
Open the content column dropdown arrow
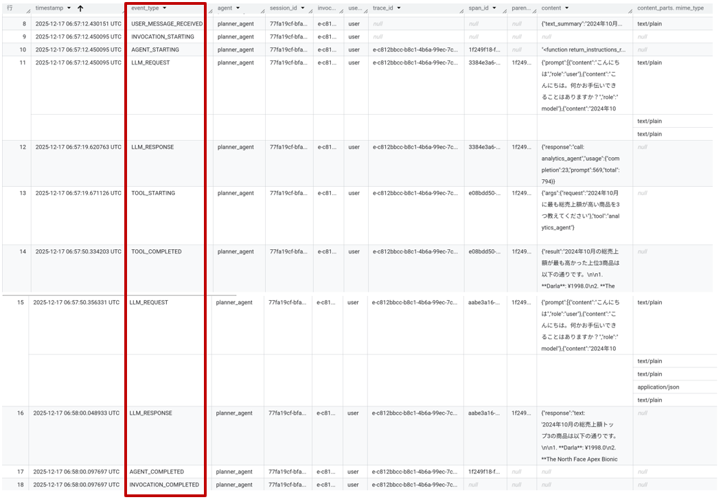tap(567, 8)
